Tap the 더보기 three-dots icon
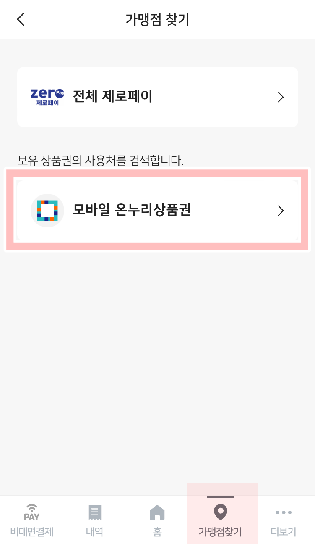The height and width of the screenshot is (544, 315). 284,512
